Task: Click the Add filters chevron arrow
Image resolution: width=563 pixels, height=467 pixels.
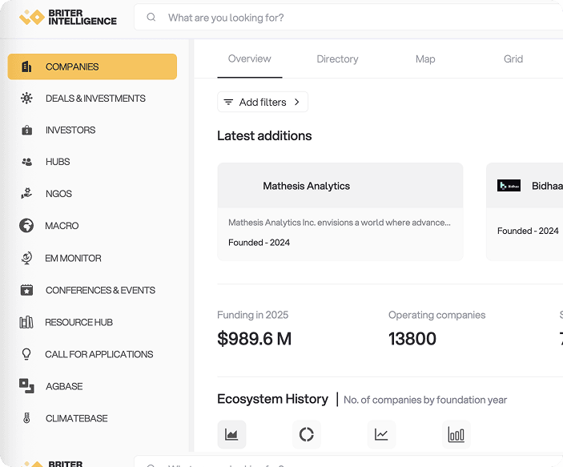Action: pyautogui.click(x=297, y=102)
